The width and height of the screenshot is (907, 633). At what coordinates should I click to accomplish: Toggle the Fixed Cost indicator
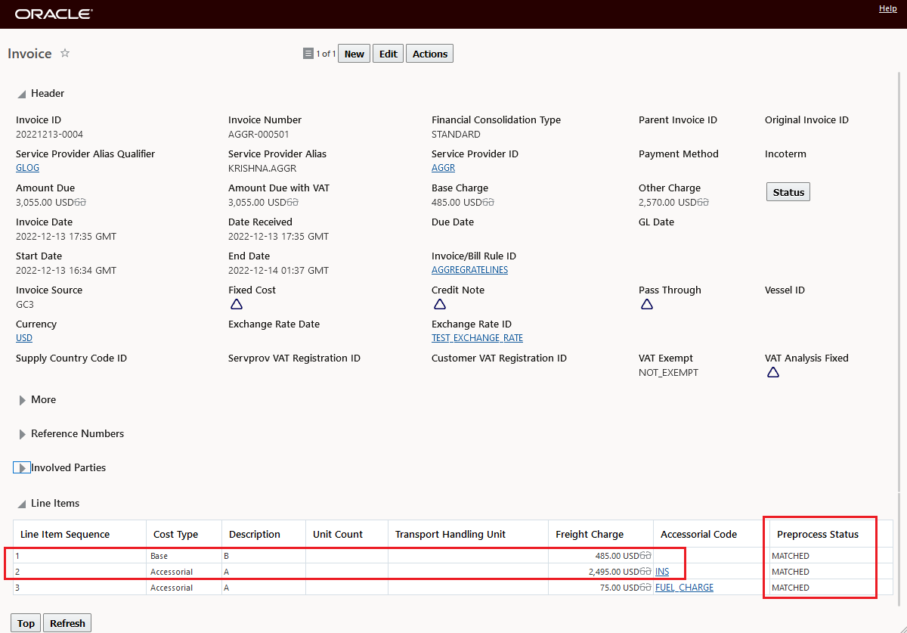pyautogui.click(x=236, y=304)
